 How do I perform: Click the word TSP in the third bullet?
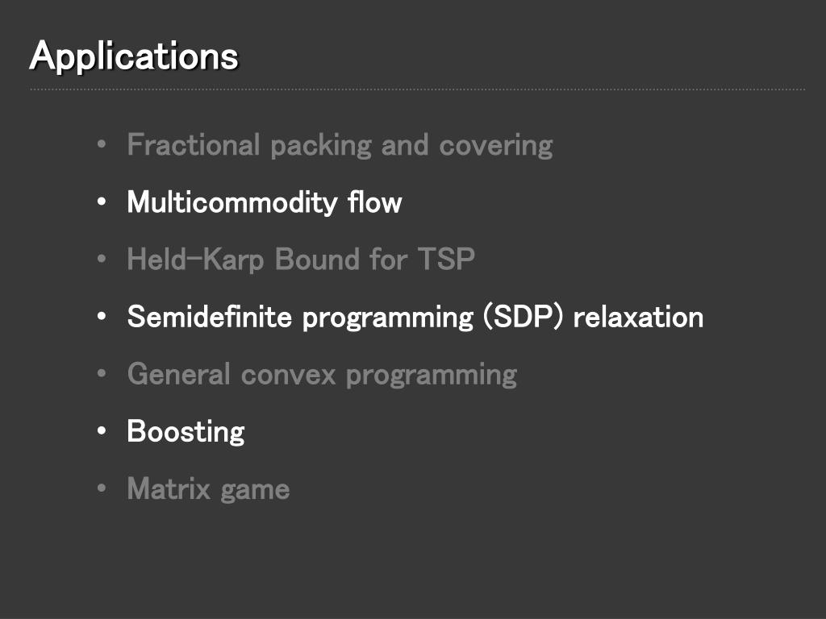click(x=446, y=259)
